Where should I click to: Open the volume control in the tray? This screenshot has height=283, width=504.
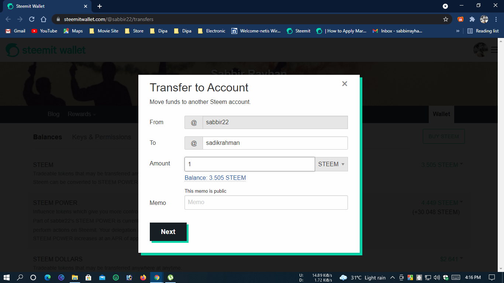click(437, 277)
